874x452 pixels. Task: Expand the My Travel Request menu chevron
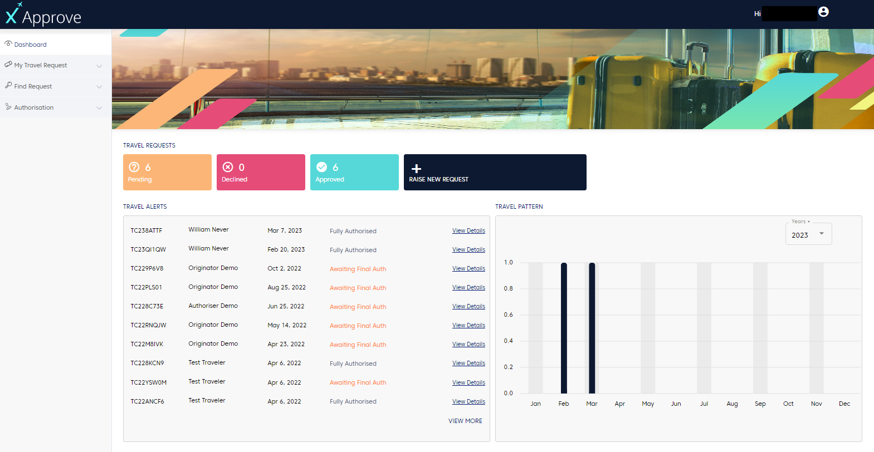(99, 66)
